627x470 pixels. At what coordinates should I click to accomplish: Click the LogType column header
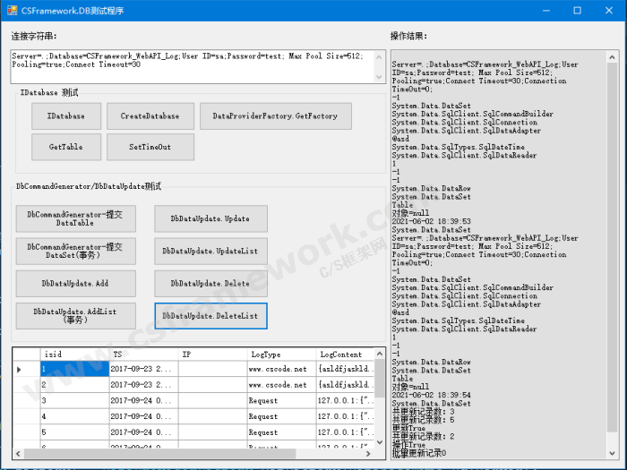point(279,355)
